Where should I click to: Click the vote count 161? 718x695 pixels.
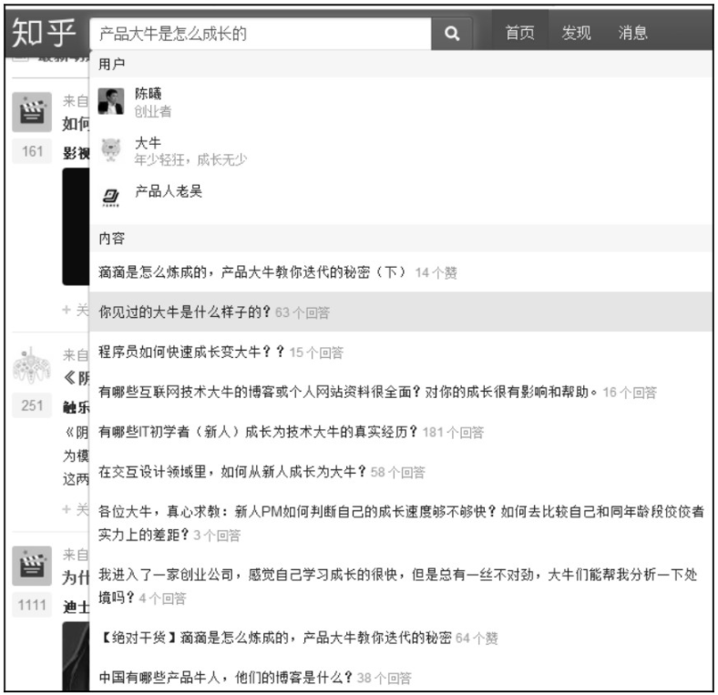32,151
